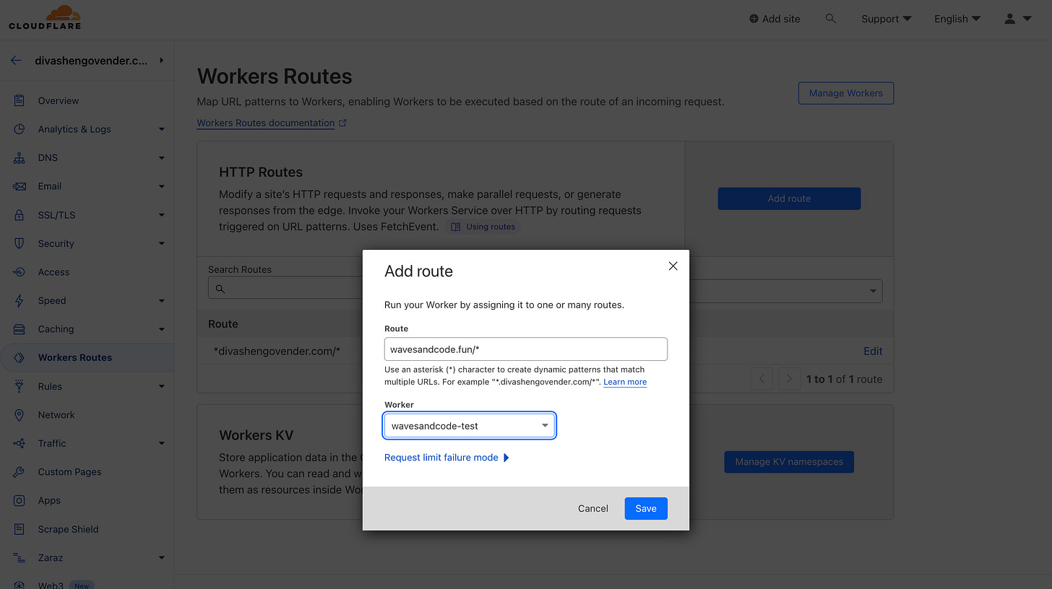Click the Email envelope icon in sidebar
Viewport: 1052px width, 589px height.
click(20, 186)
